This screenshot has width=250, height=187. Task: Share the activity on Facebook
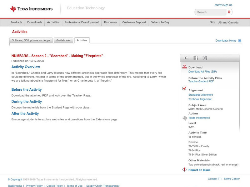[x=196, y=58]
